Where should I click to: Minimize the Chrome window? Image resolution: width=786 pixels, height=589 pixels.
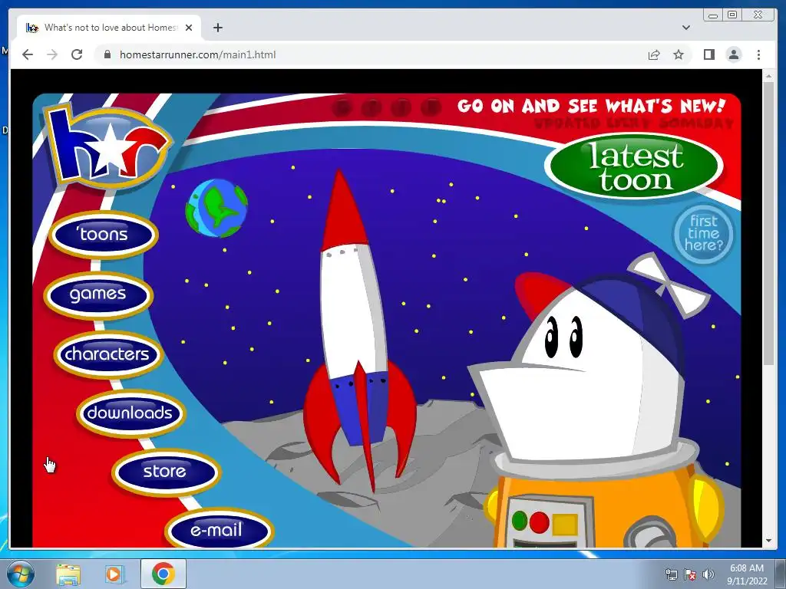(x=713, y=15)
